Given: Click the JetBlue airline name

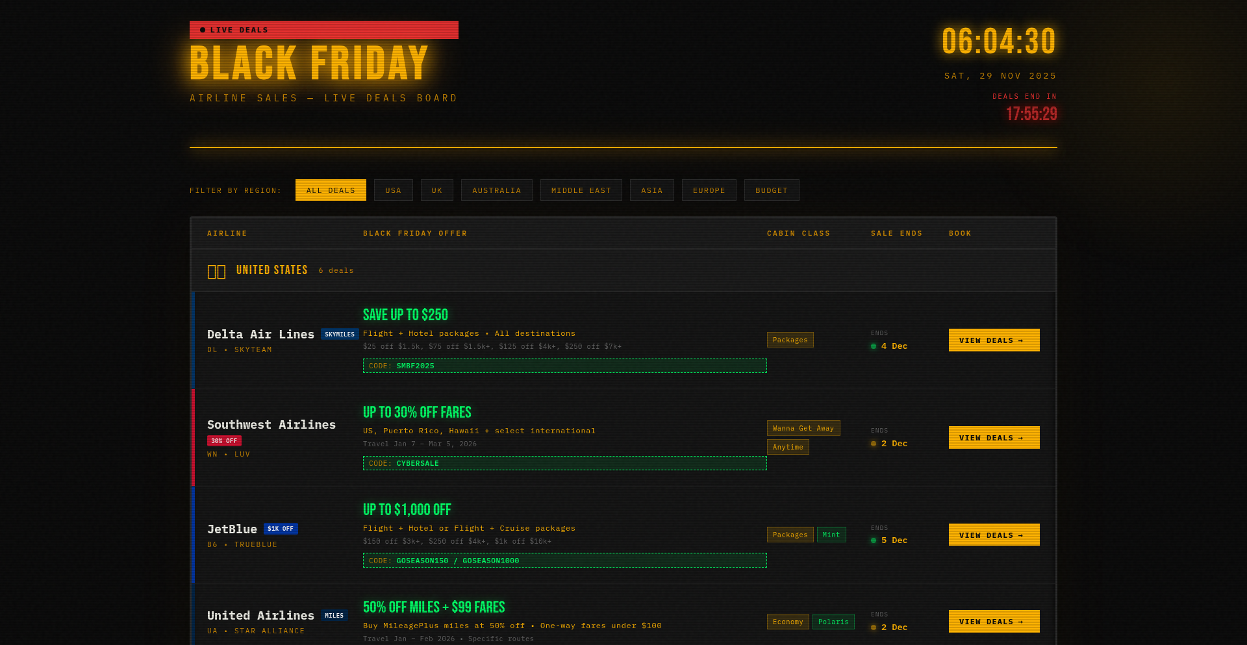Looking at the screenshot, I should click(x=232, y=529).
